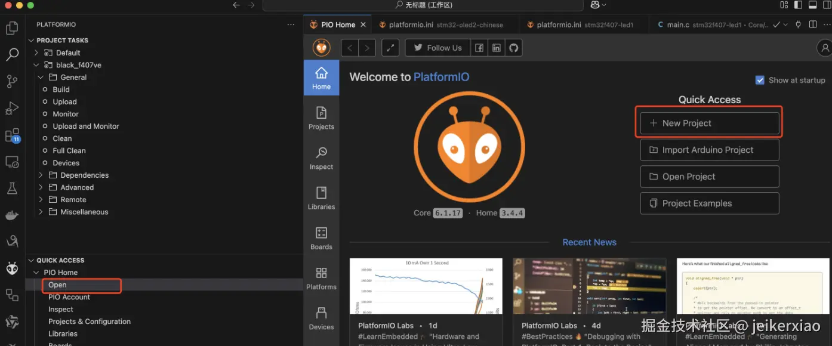Expand the Default task group
Image resolution: width=832 pixels, height=346 pixels.
coord(37,52)
